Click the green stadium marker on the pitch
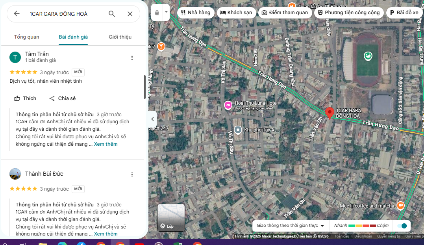Screen dimensions: 424x245 (368, 56)
